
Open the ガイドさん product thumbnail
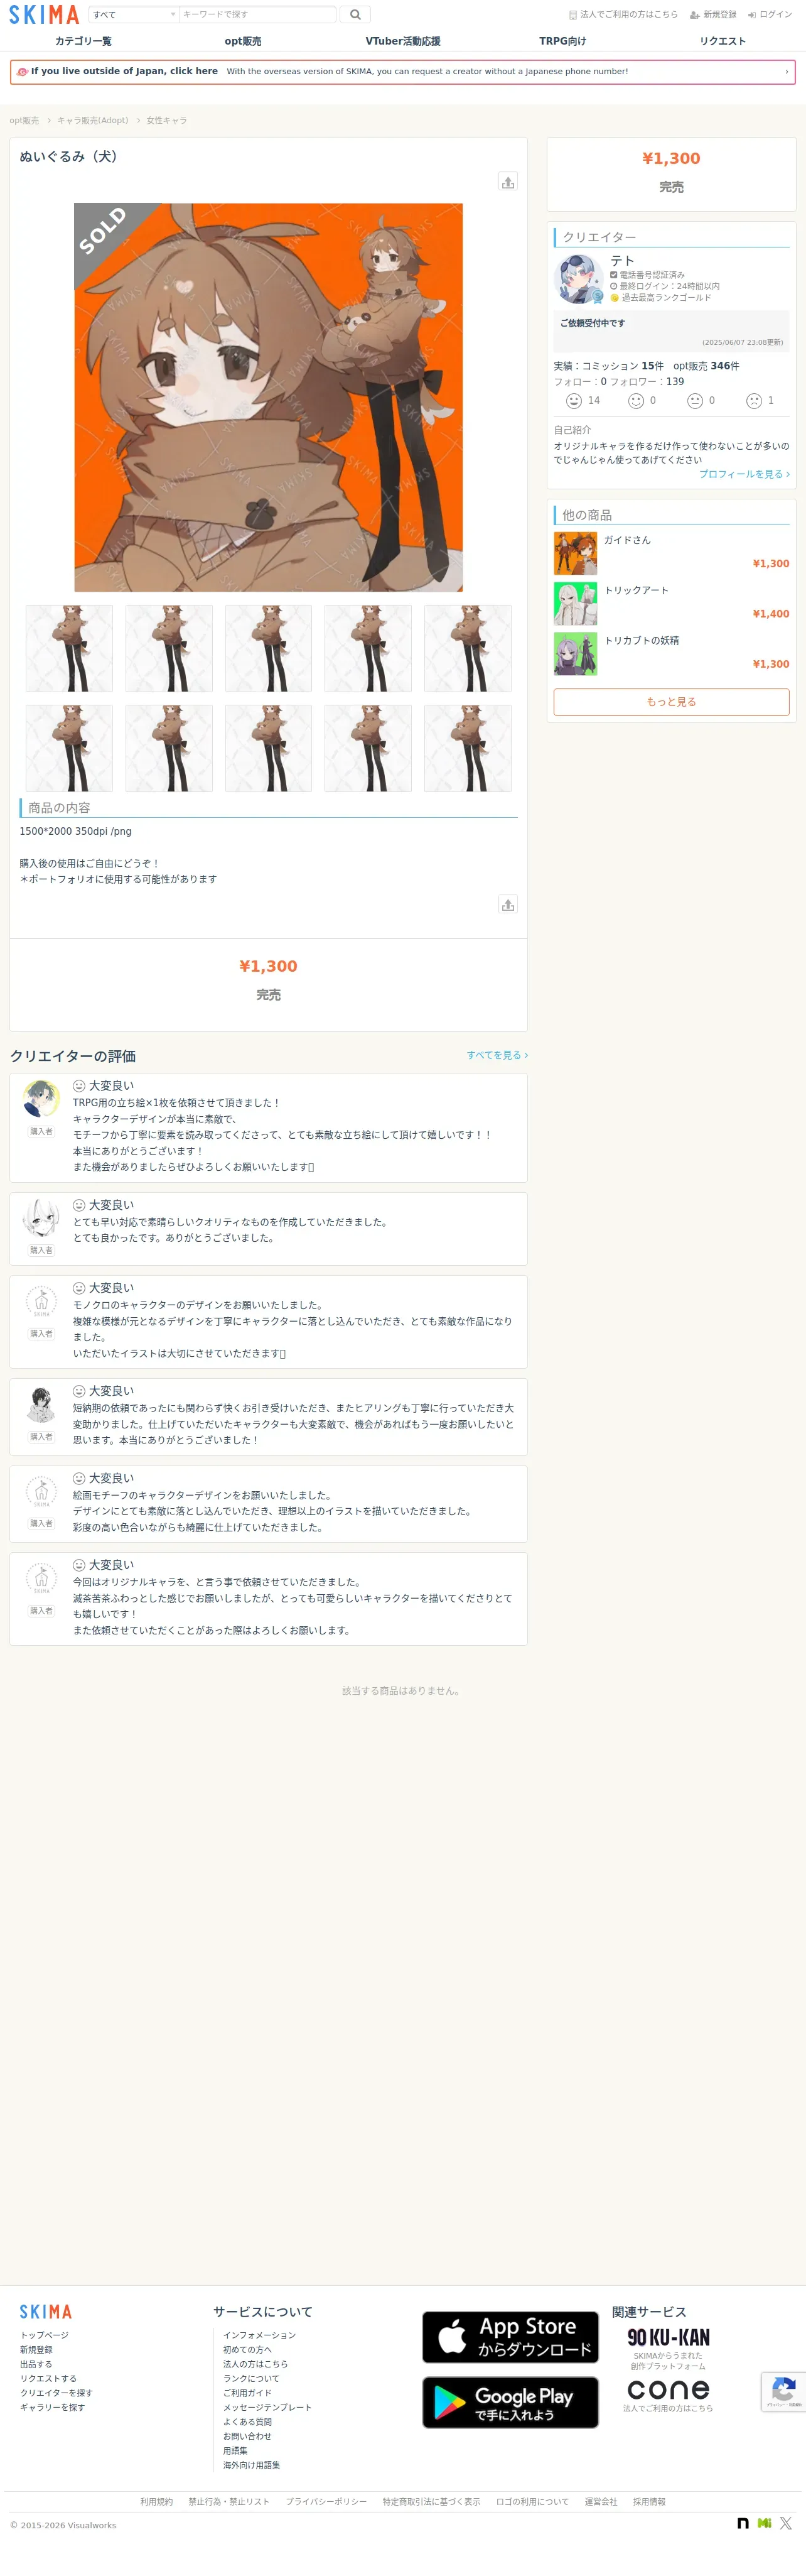pyautogui.click(x=575, y=553)
